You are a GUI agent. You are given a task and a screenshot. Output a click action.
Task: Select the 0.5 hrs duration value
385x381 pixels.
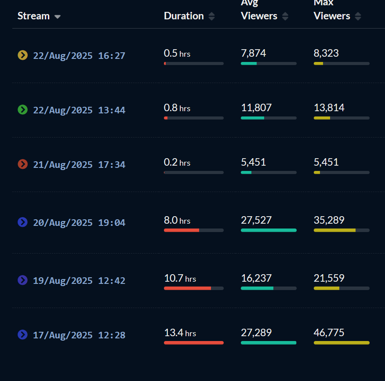pos(177,53)
